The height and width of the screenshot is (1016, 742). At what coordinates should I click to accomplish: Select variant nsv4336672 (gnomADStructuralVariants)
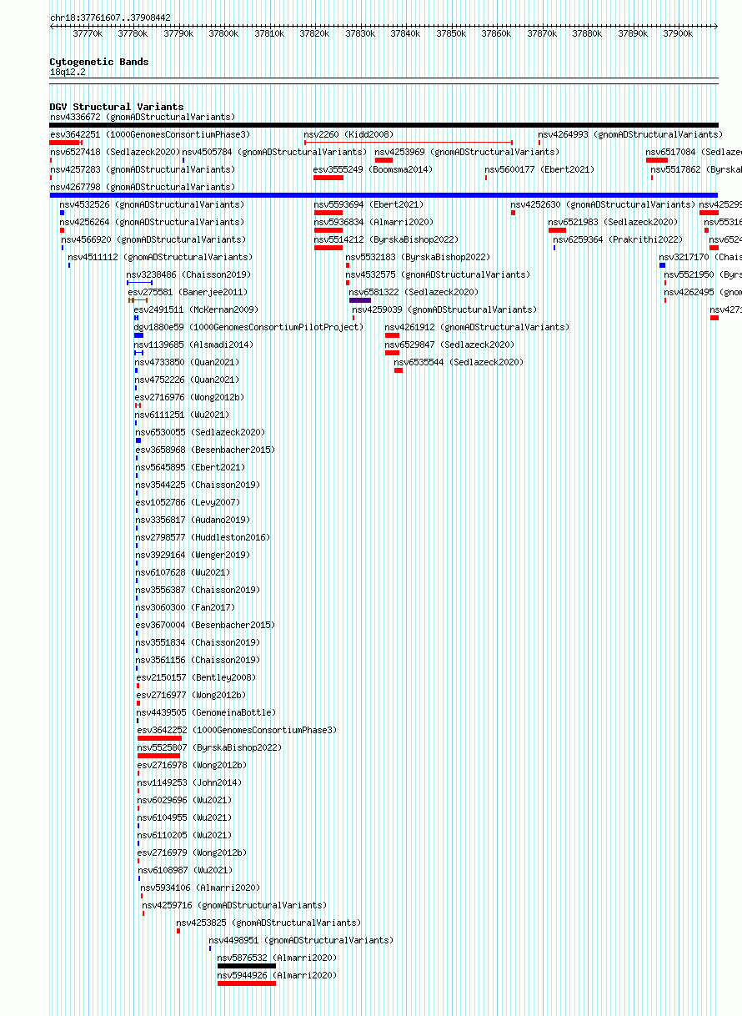pyautogui.click(x=143, y=117)
